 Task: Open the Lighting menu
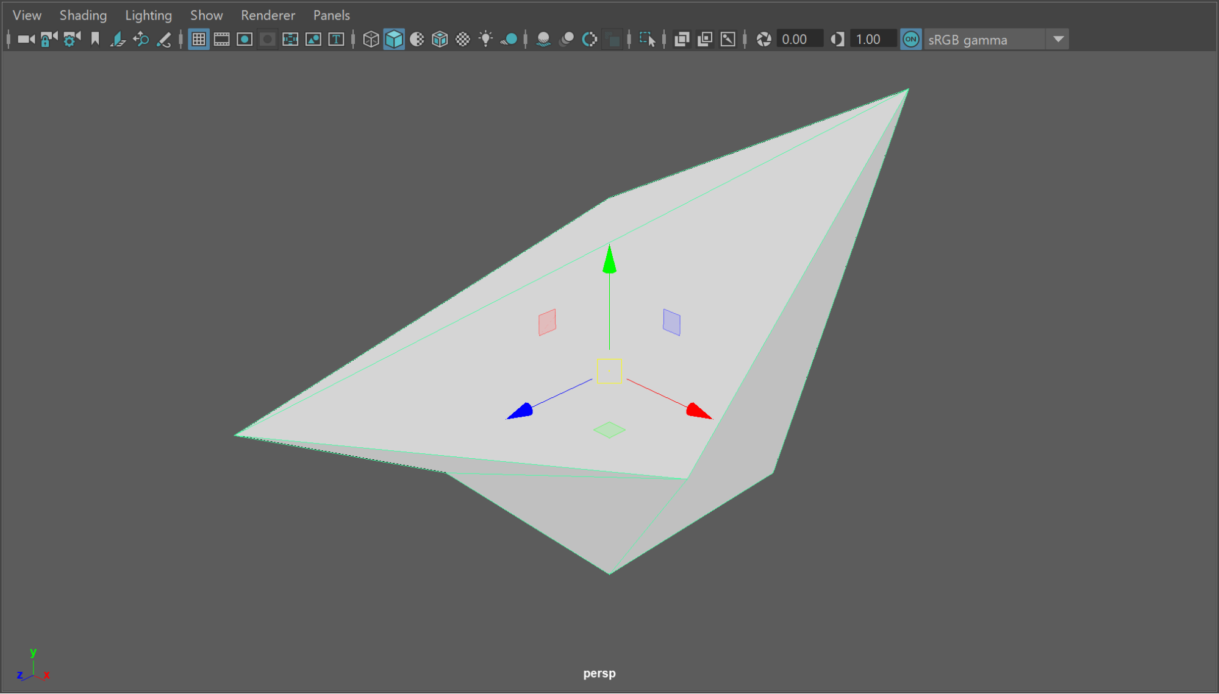[x=148, y=15]
